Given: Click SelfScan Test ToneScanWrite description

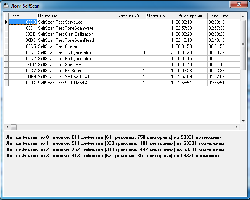Looking at the screenshot, I should tap(75, 28).
